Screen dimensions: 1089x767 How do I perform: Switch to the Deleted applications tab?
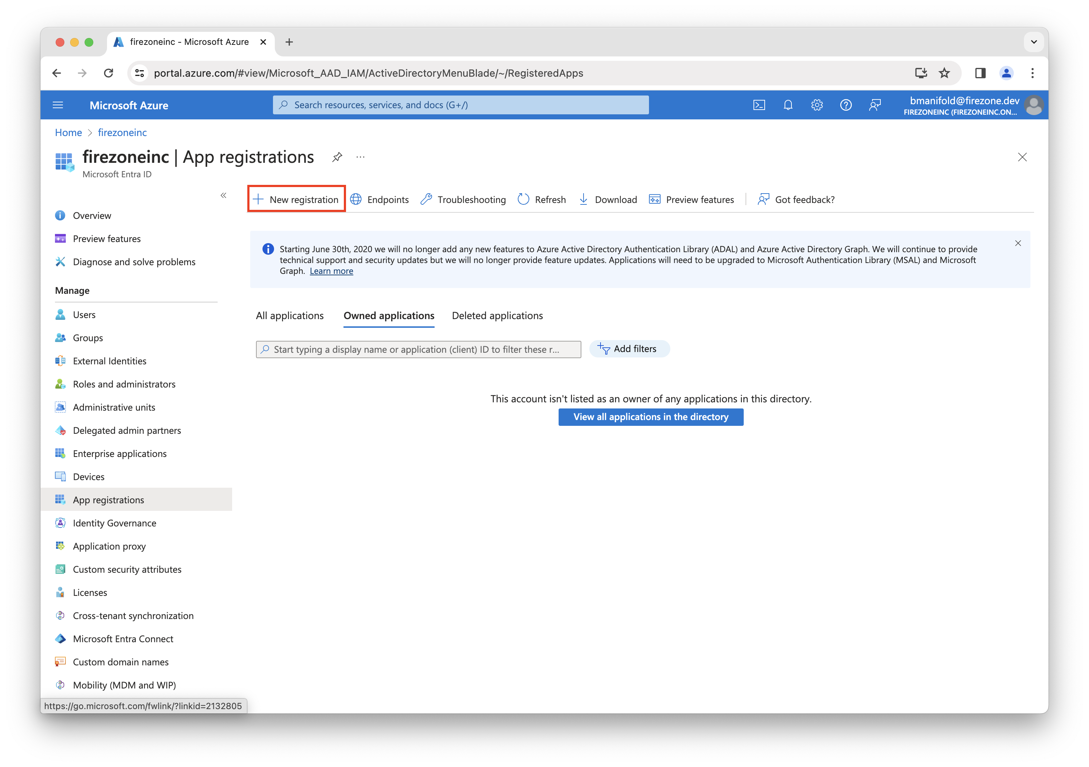(497, 315)
